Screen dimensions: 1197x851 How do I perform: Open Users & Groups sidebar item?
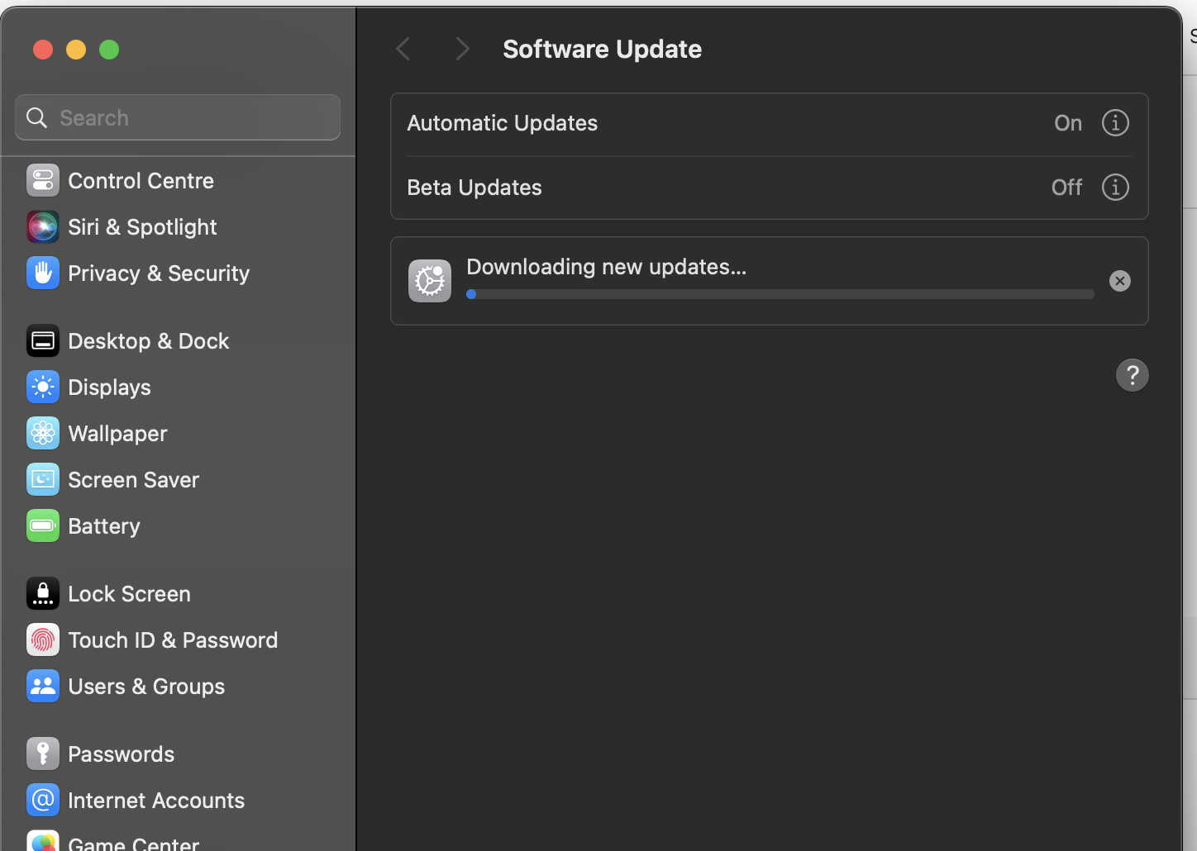point(146,686)
